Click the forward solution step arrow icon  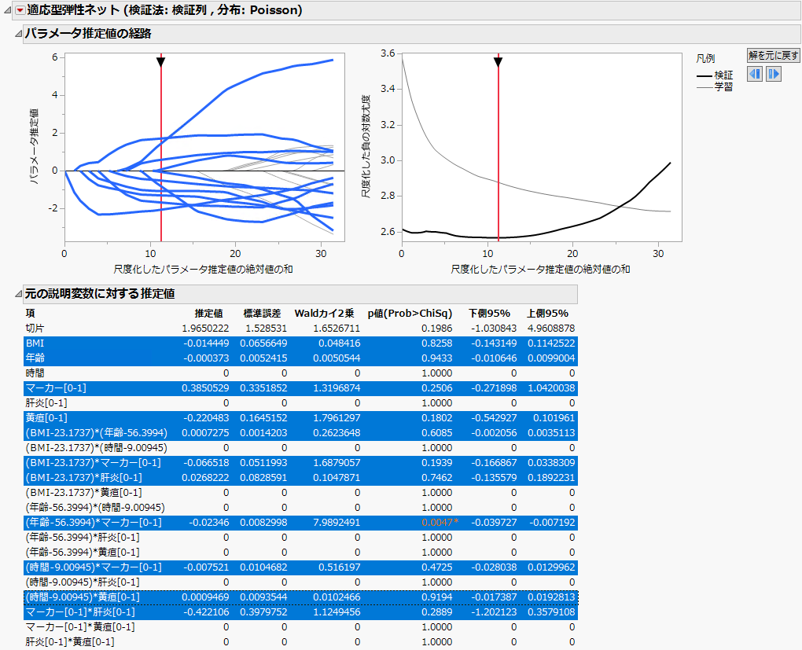774,74
